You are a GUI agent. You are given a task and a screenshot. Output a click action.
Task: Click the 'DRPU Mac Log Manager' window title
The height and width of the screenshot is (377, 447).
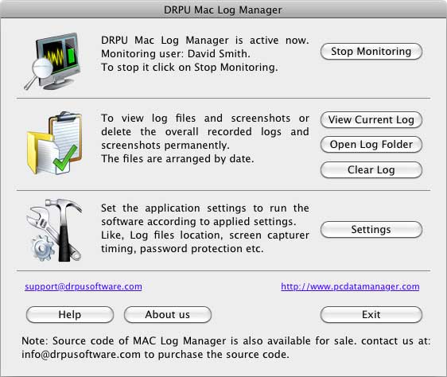pos(223,10)
